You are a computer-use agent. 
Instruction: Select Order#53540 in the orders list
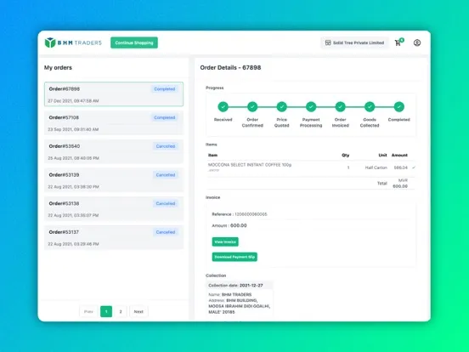tap(114, 151)
